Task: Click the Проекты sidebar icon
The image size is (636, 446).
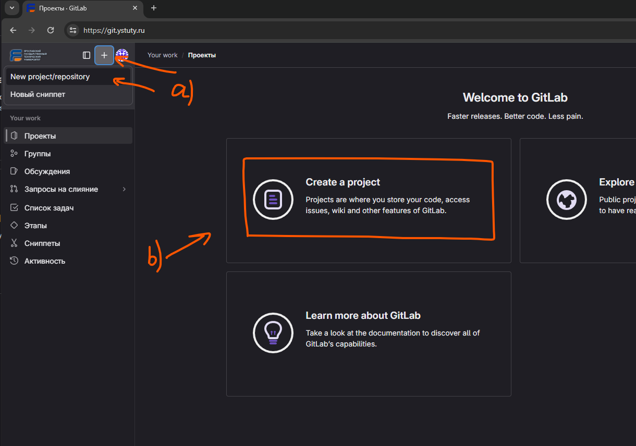Action: 14,136
